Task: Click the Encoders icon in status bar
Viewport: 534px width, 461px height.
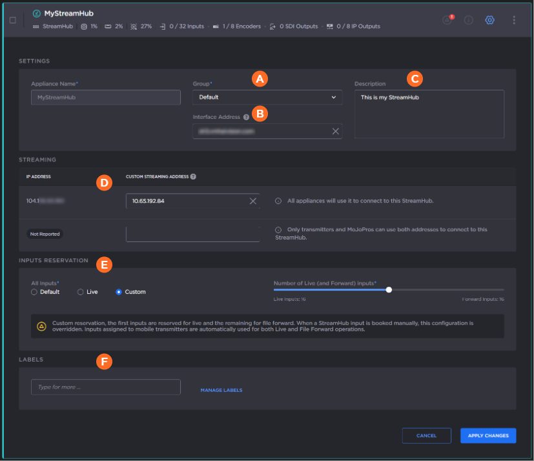Action: coord(215,26)
